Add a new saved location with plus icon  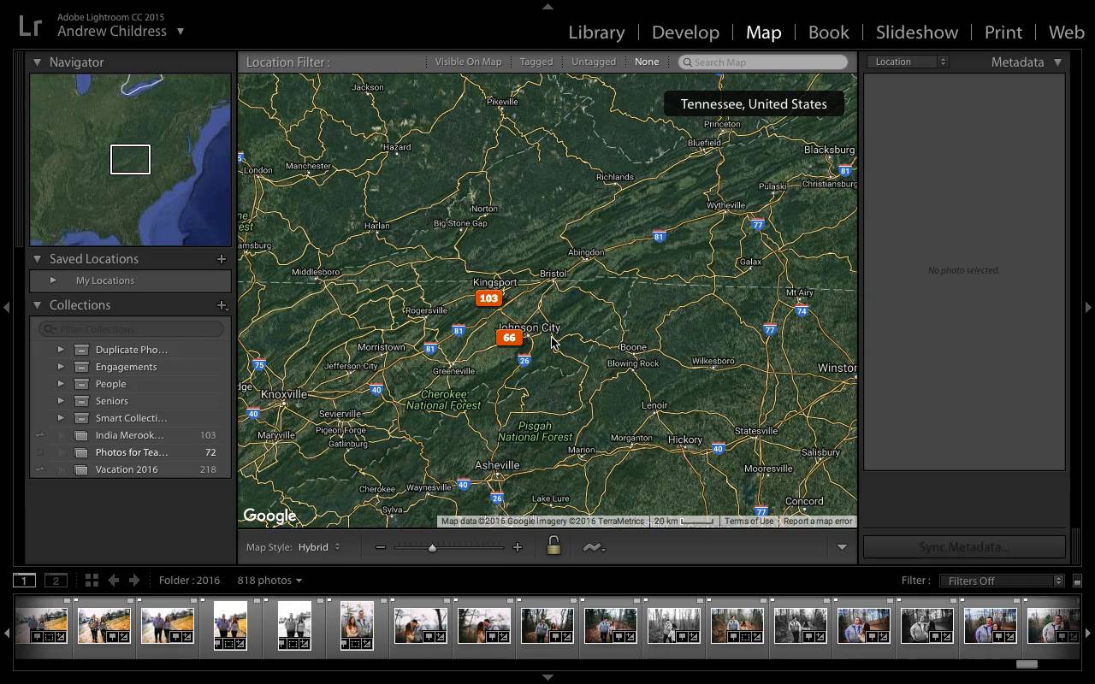pos(222,259)
